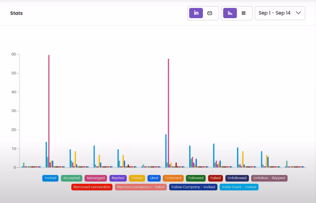This screenshot has width=316, height=203.
Task: Toggle the Follow Company - Invited legend
Action: 193,187
